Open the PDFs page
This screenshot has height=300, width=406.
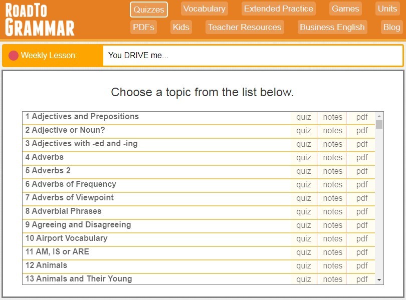pos(143,28)
